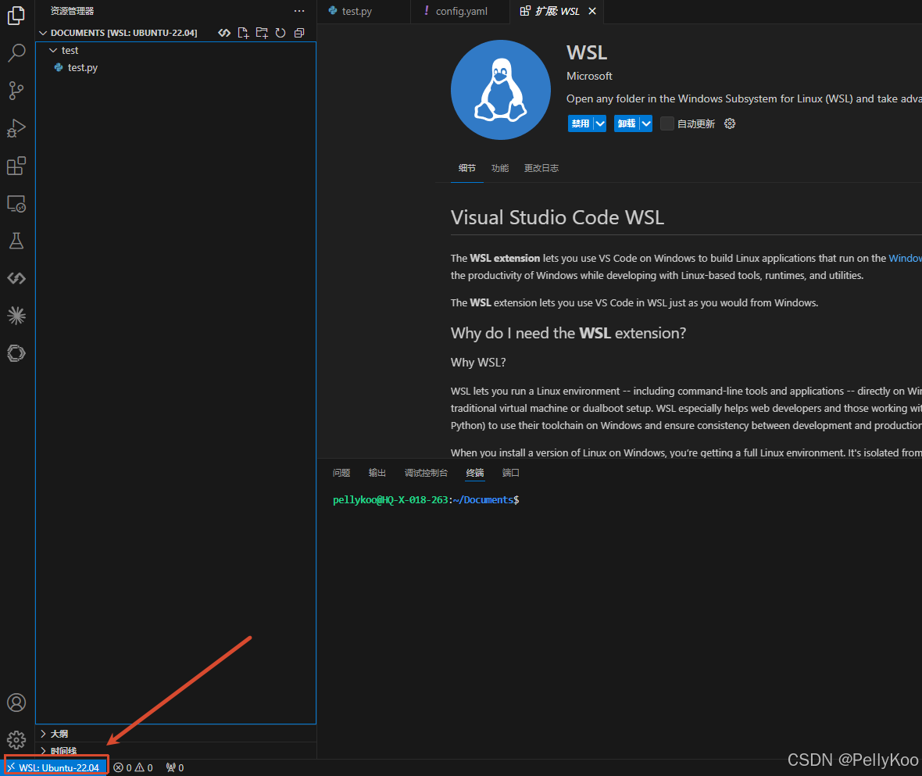The image size is (922, 776).
Task: Open the 输出 output panel tab
Action: click(x=377, y=473)
